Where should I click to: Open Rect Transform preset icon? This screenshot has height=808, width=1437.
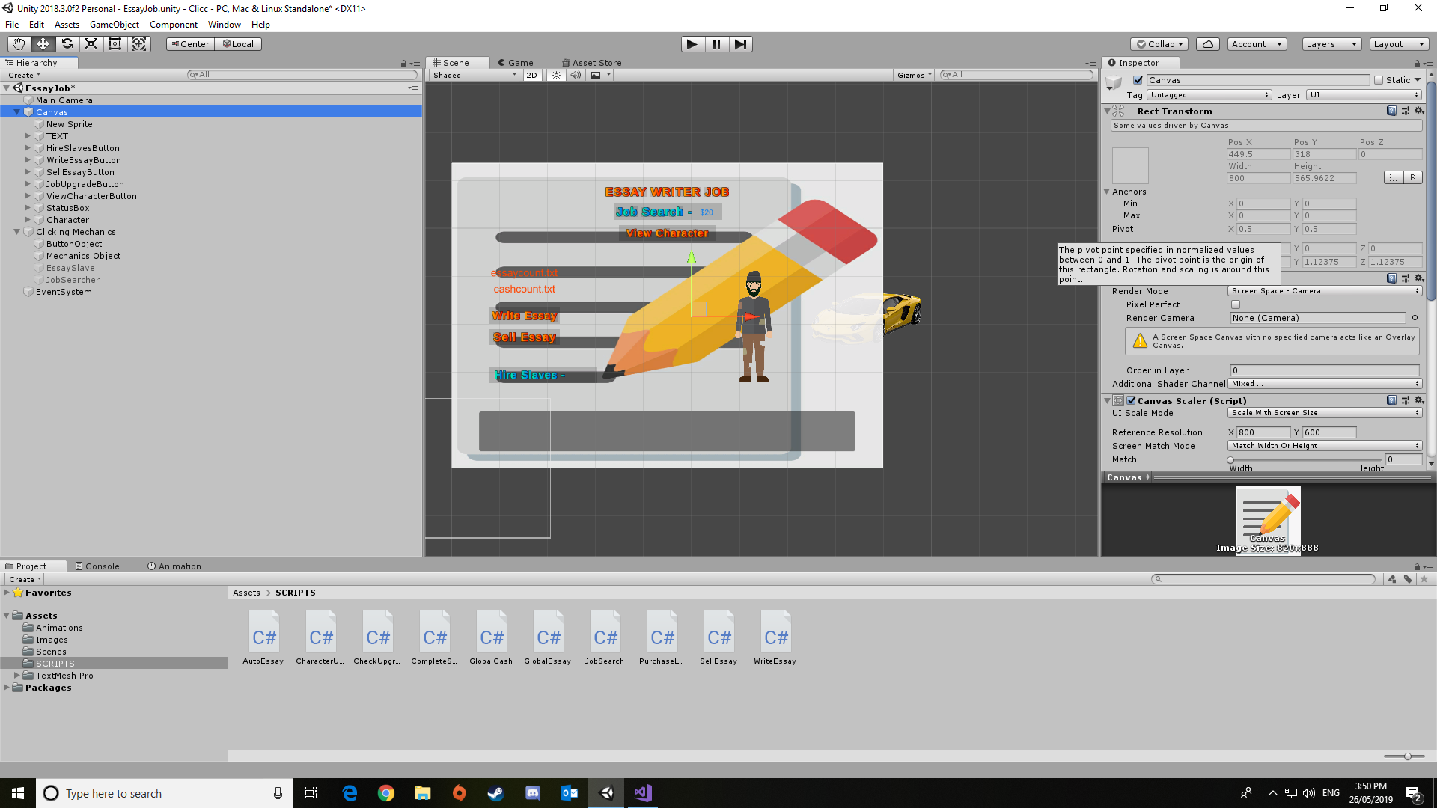[1405, 111]
